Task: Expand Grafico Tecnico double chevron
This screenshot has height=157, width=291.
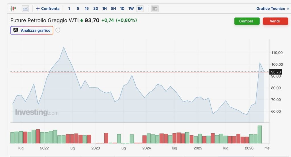Action: 288,9
